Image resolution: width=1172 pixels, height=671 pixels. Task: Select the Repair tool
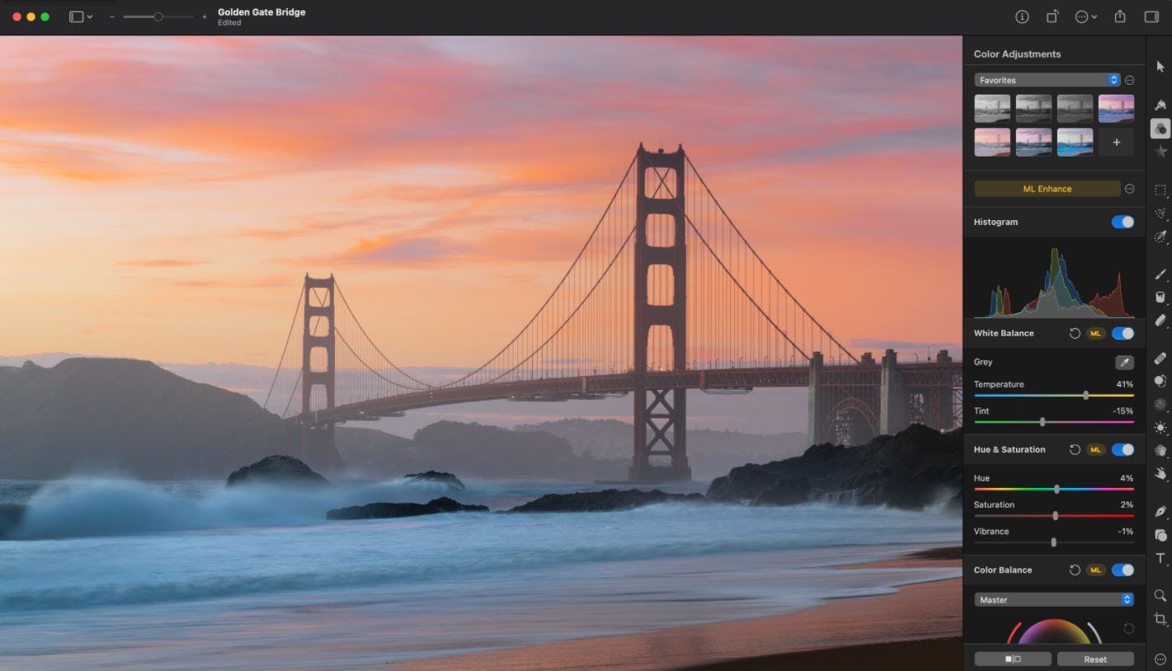1160,359
